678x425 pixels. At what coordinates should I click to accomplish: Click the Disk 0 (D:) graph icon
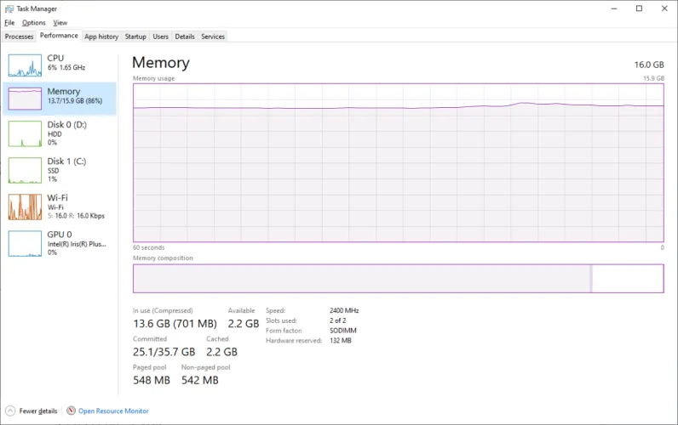tap(25, 134)
